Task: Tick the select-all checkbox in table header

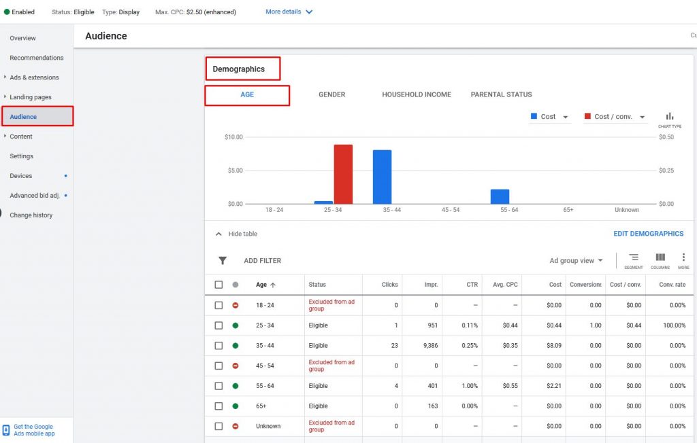Action: coord(218,285)
